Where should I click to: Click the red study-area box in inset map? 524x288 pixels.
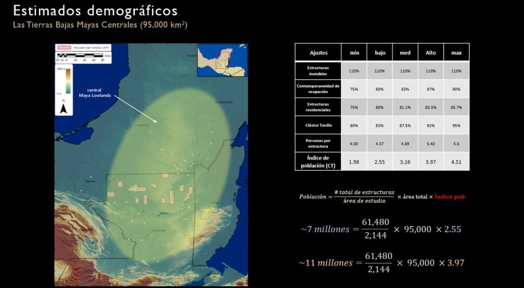222,59
